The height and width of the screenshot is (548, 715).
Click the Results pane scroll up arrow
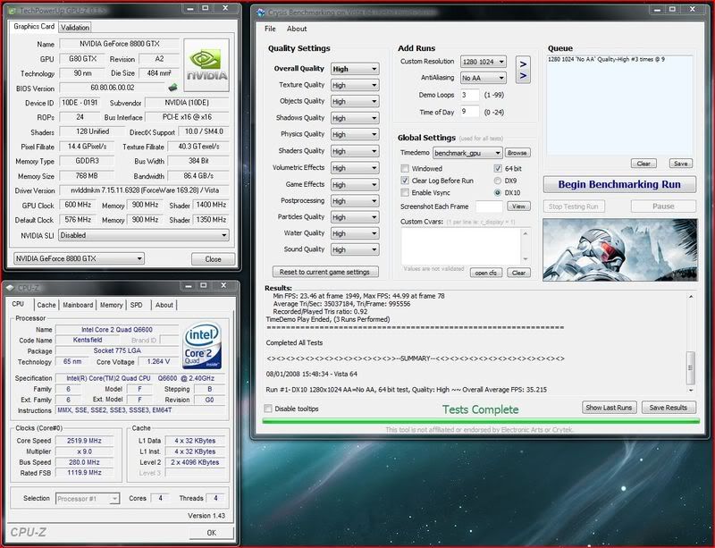(691, 297)
